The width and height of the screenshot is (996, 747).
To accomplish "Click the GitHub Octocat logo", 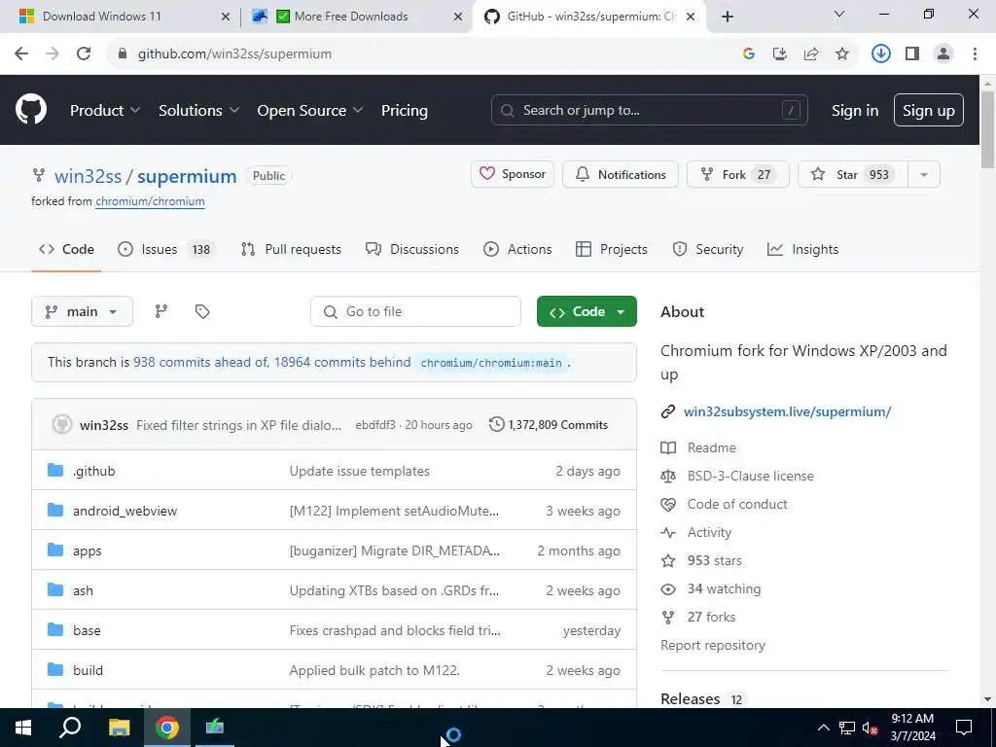I will 31,109.
